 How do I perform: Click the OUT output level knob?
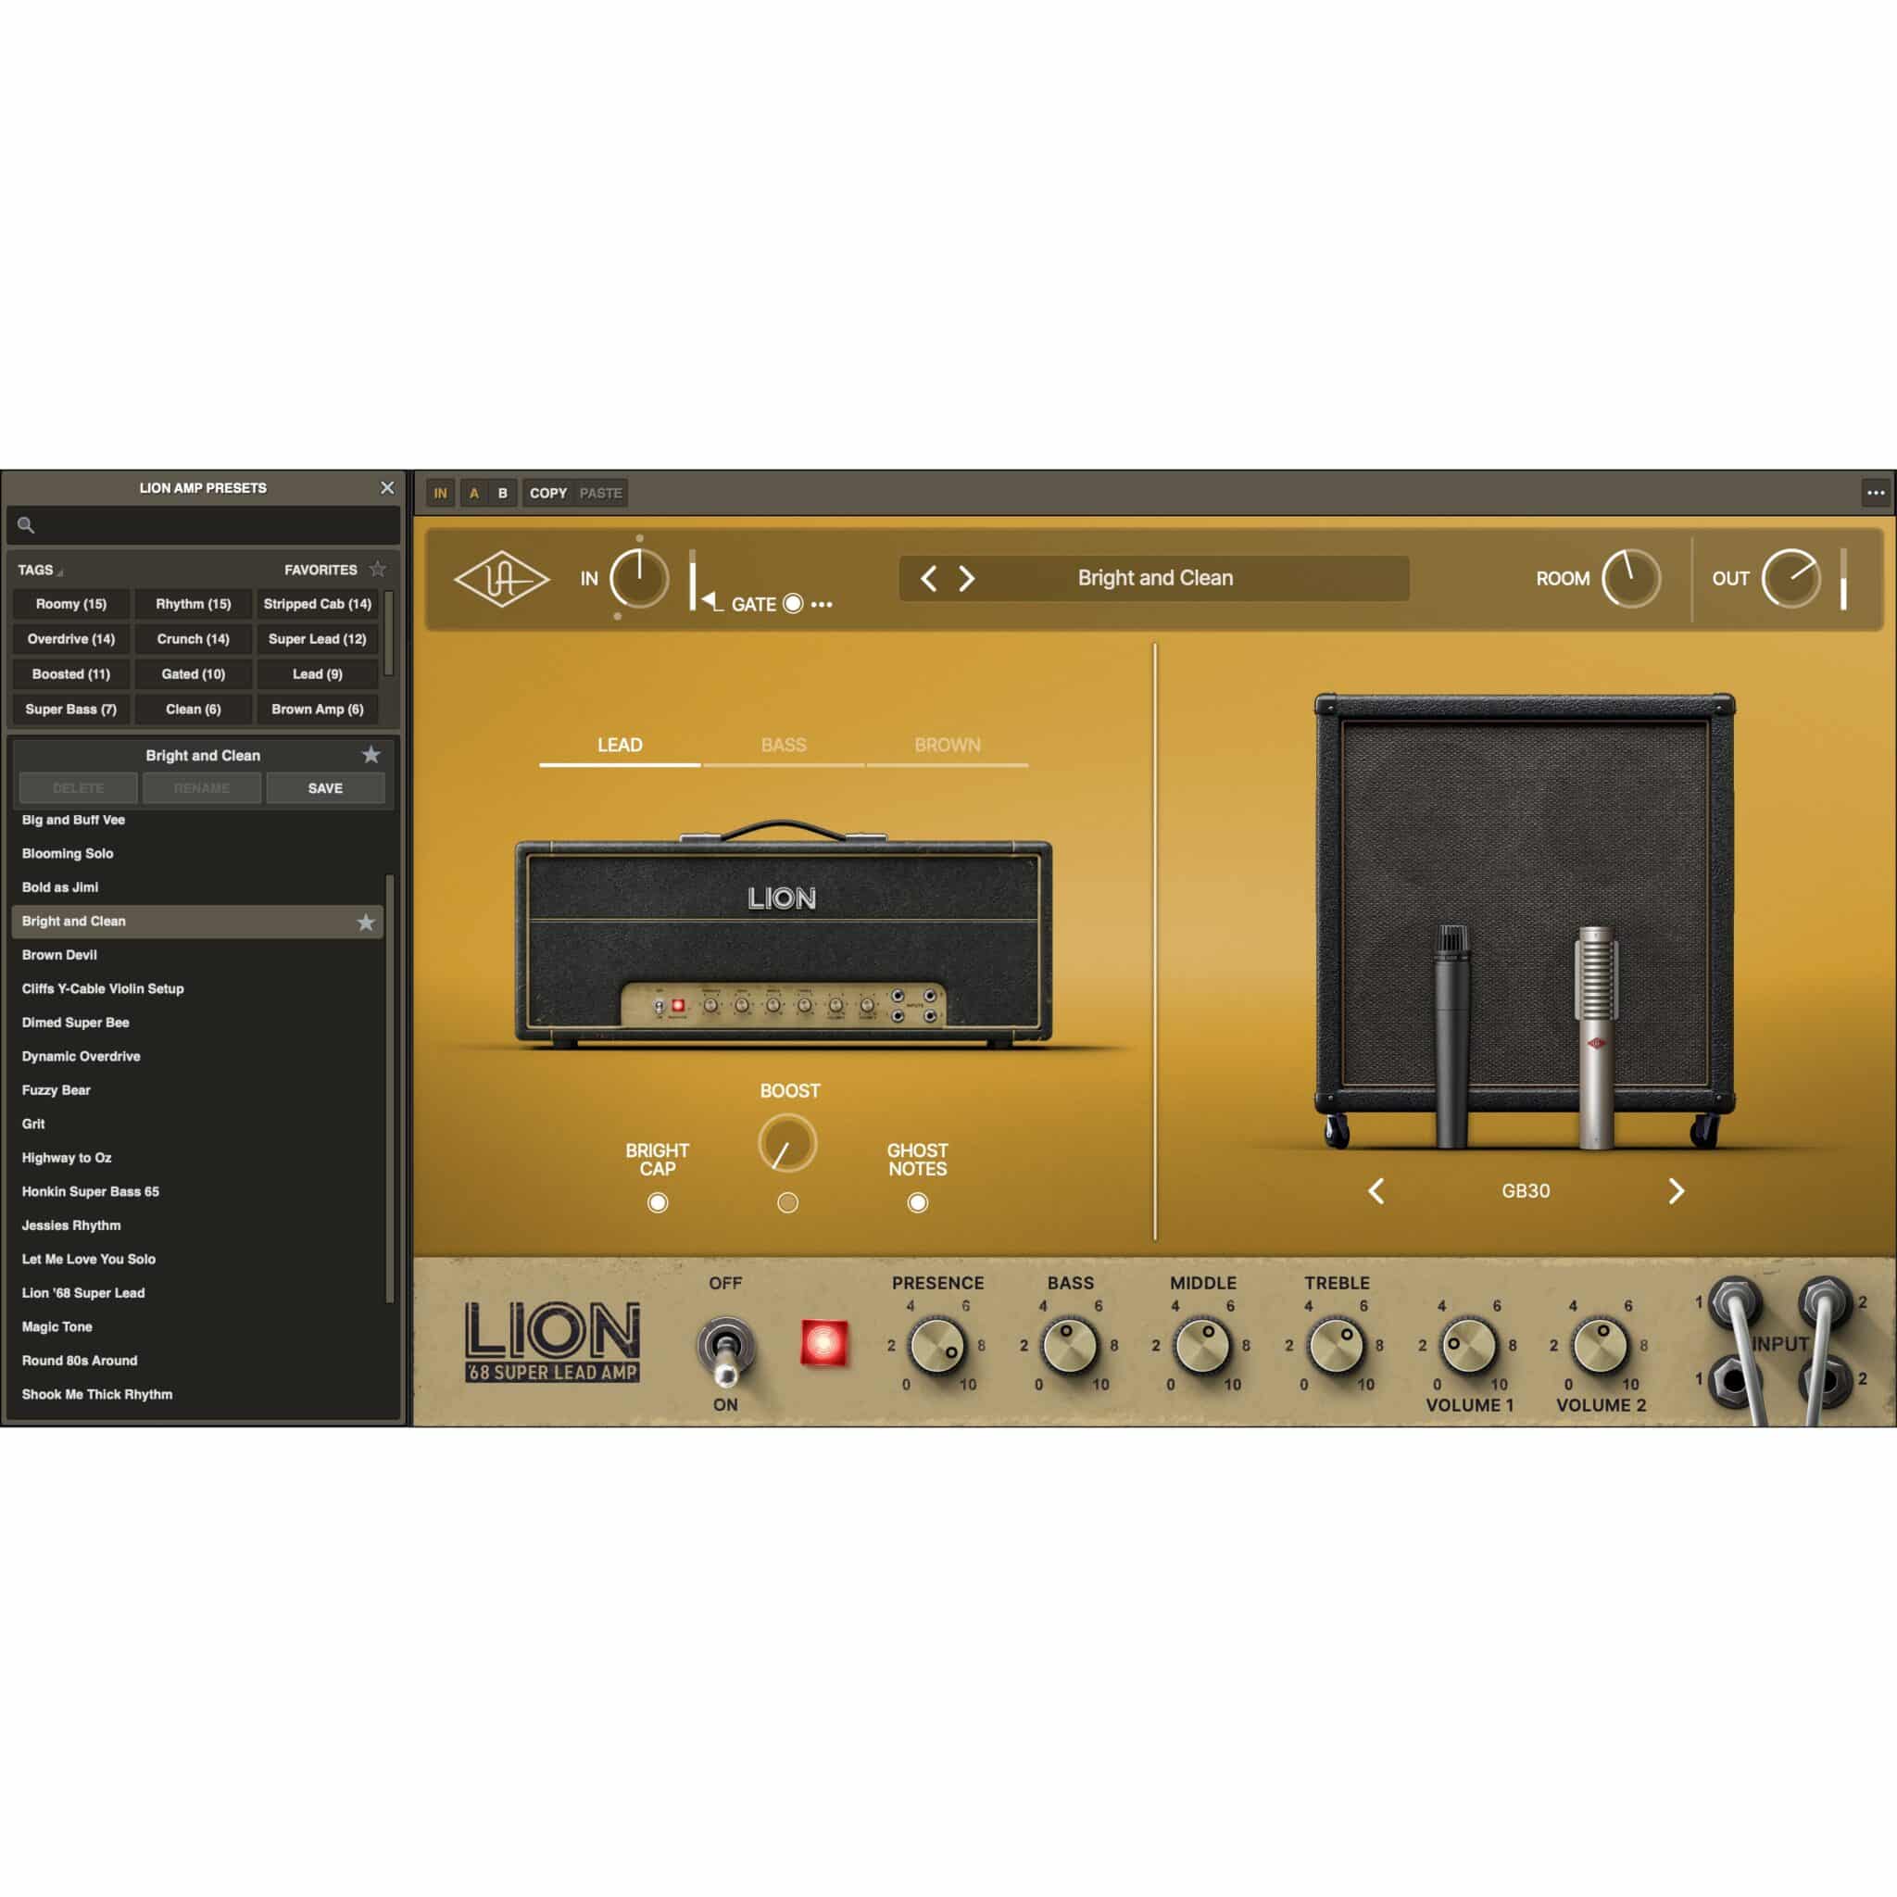pyautogui.click(x=1791, y=578)
